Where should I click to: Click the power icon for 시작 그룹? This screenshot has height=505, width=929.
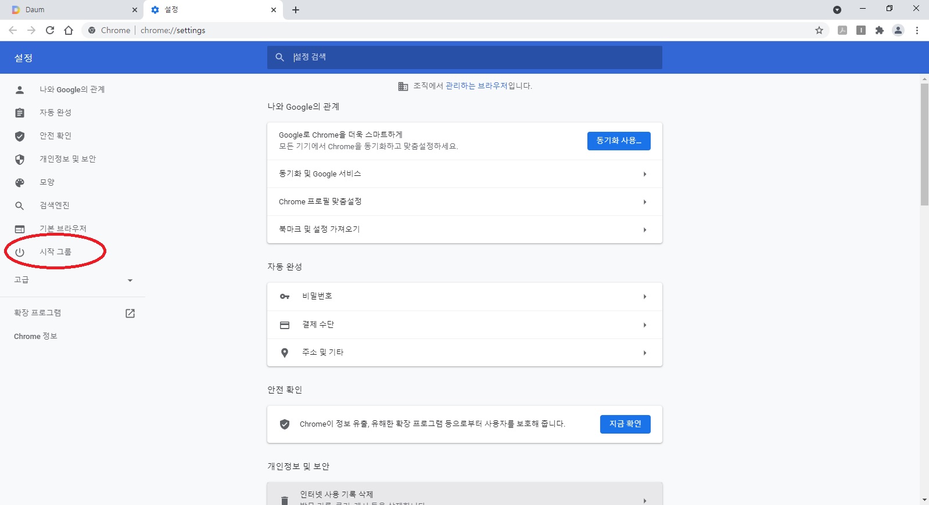(20, 252)
